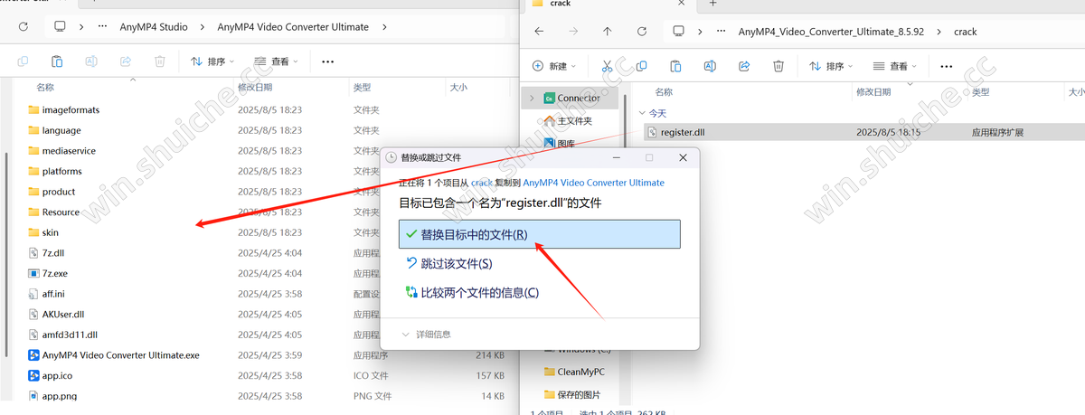Click the Share icon in left window toolbar

[126, 61]
